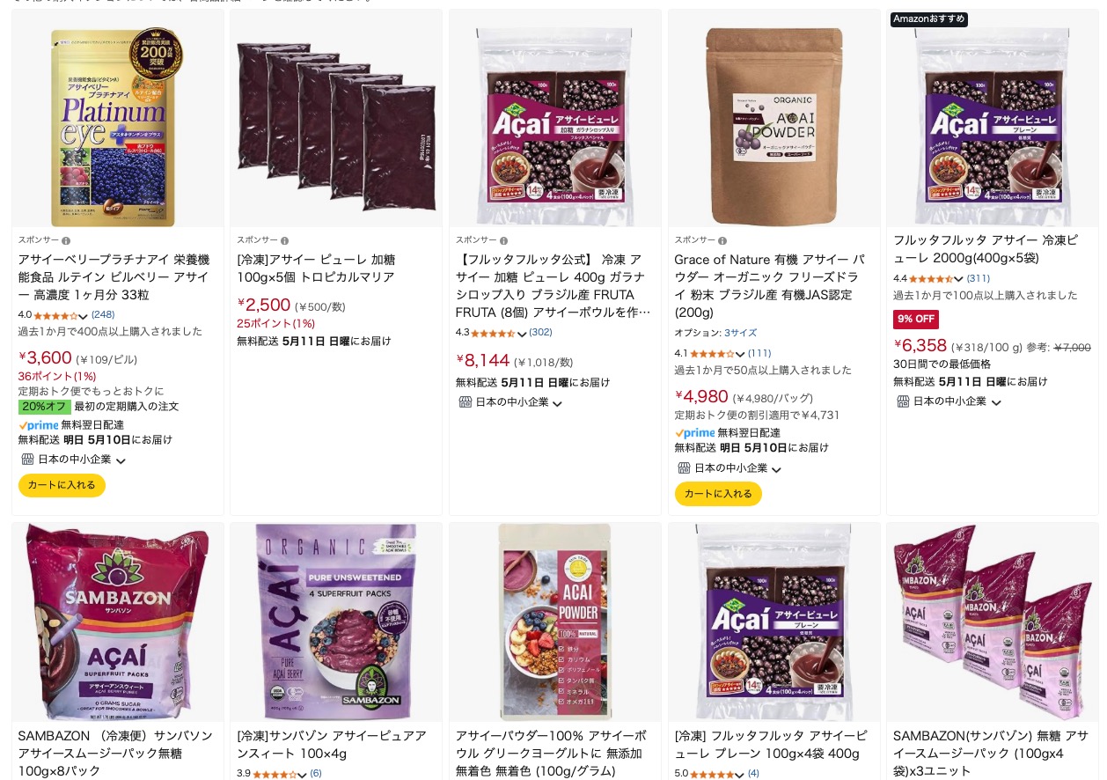Open the (248) reviews count link
The width and height of the screenshot is (1107, 780).
103,314
